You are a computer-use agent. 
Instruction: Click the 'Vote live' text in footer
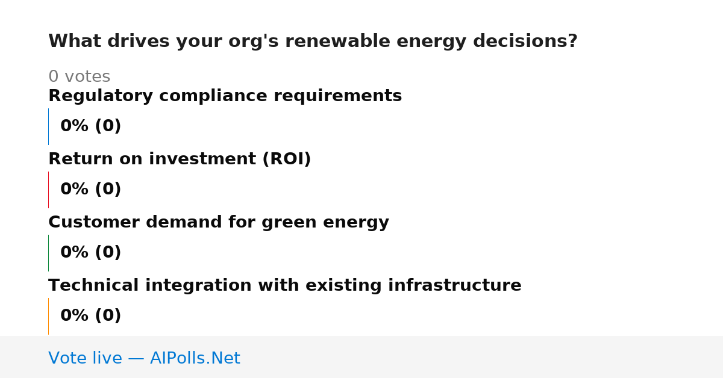(x=85, y=358)
